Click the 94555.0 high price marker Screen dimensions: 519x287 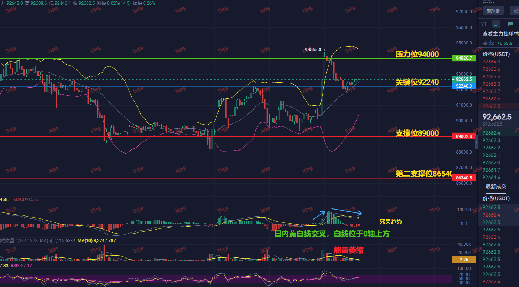[x=315, y=49]
